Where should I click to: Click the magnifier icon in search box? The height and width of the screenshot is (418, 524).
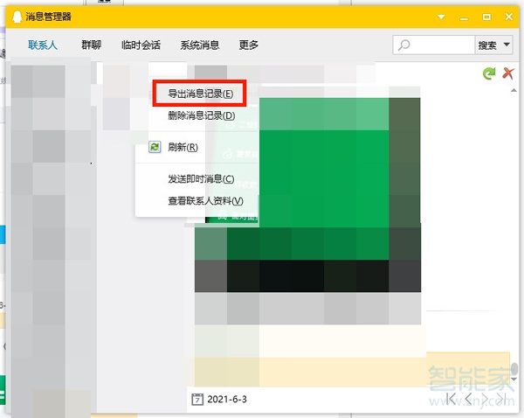(x=403, y=45)
